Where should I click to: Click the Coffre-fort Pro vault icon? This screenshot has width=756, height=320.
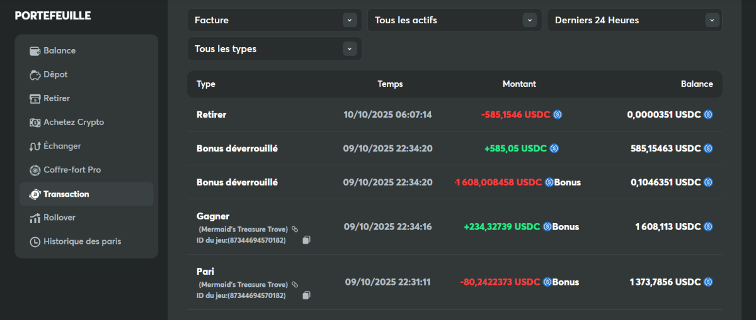(x=35, y=170)
